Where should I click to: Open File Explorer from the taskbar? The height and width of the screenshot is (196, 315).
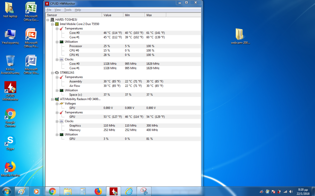click(x=68, y=191)
